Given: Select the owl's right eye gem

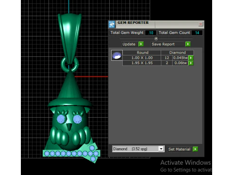Looking at the screenshot, I should [77, 119].
